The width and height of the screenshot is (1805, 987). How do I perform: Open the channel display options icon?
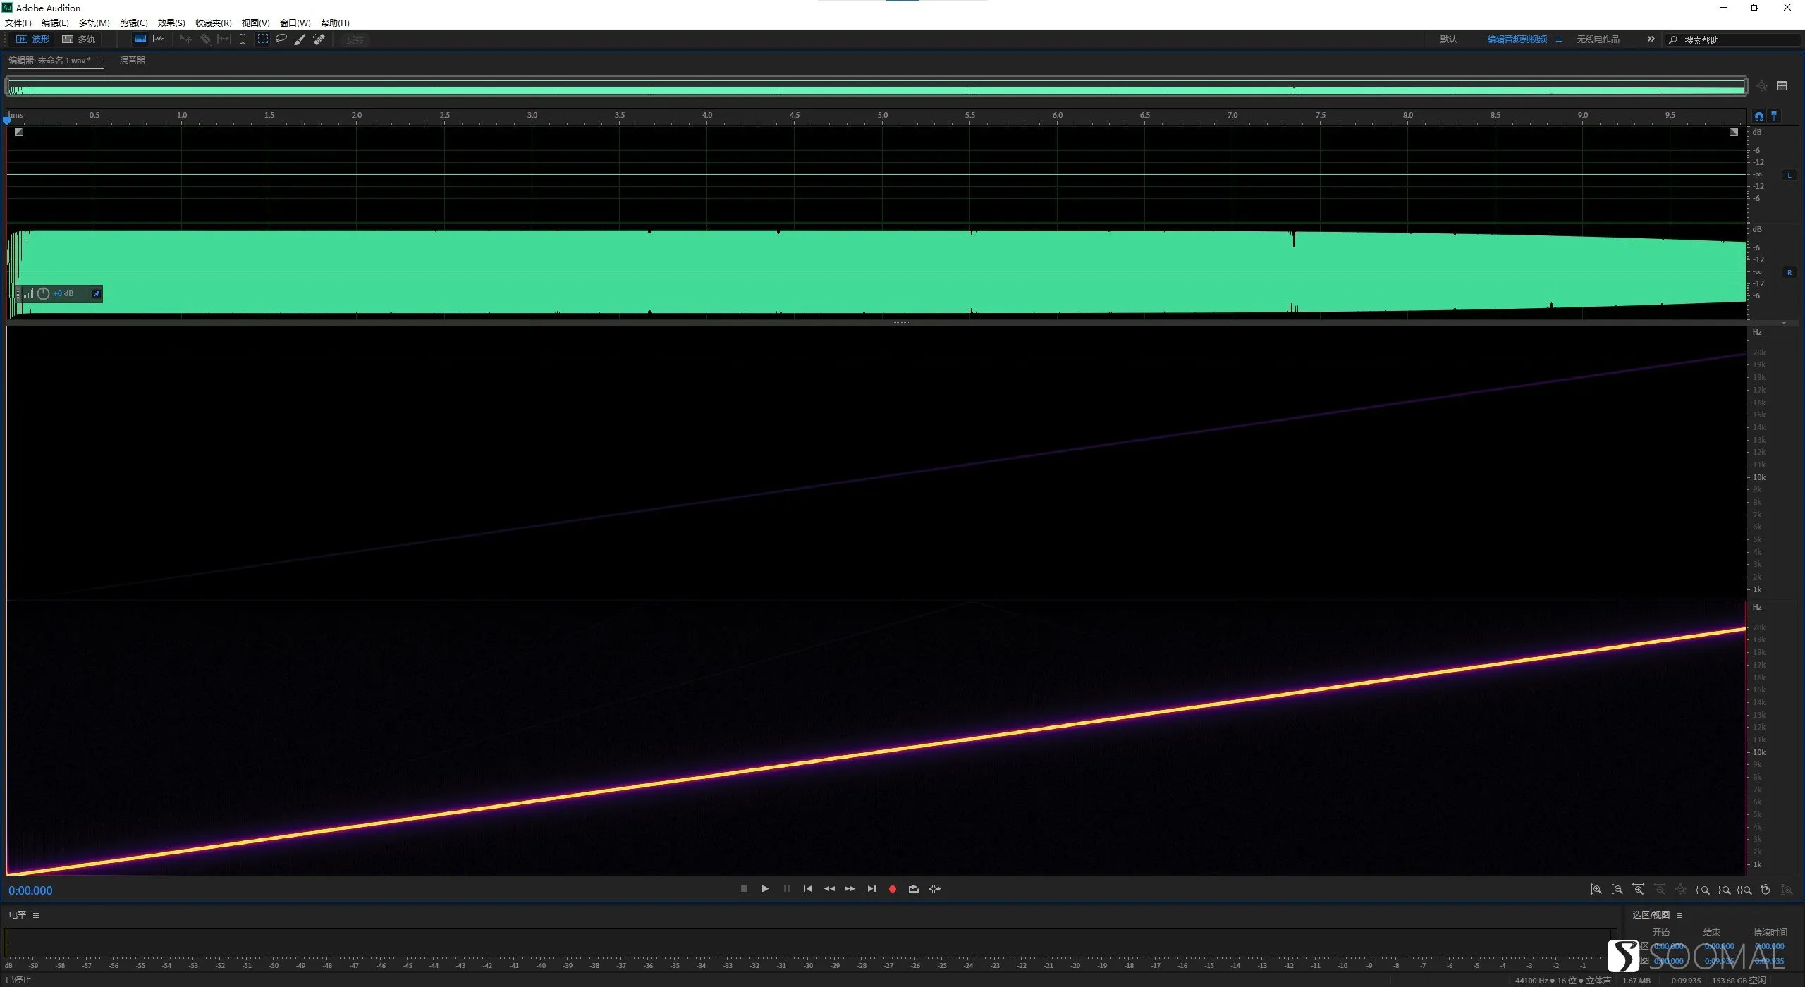(x=1782, y=86)
